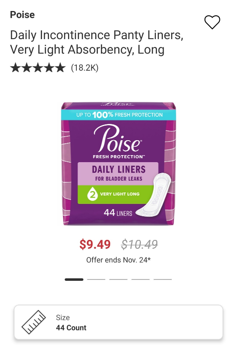
Task: Expand the Size 44 Count selector
Action: pos(118,322)
